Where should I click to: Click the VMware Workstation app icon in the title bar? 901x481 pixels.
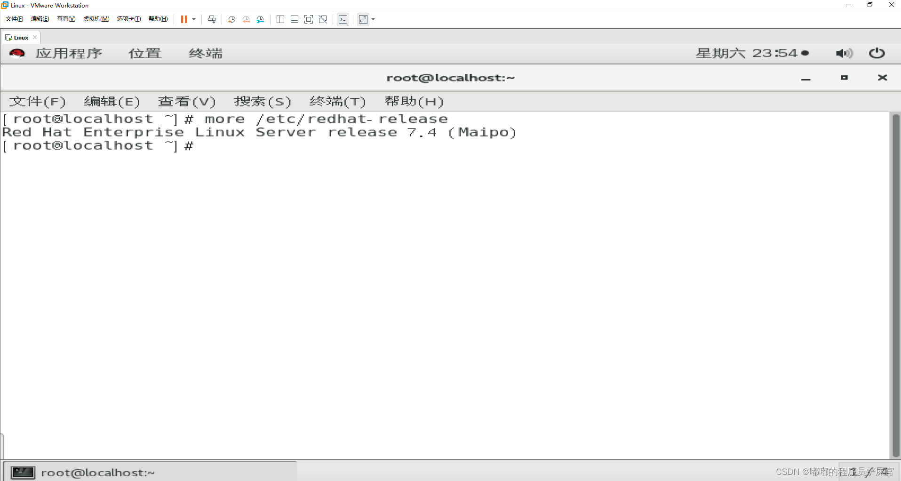[x=5, y=5]
